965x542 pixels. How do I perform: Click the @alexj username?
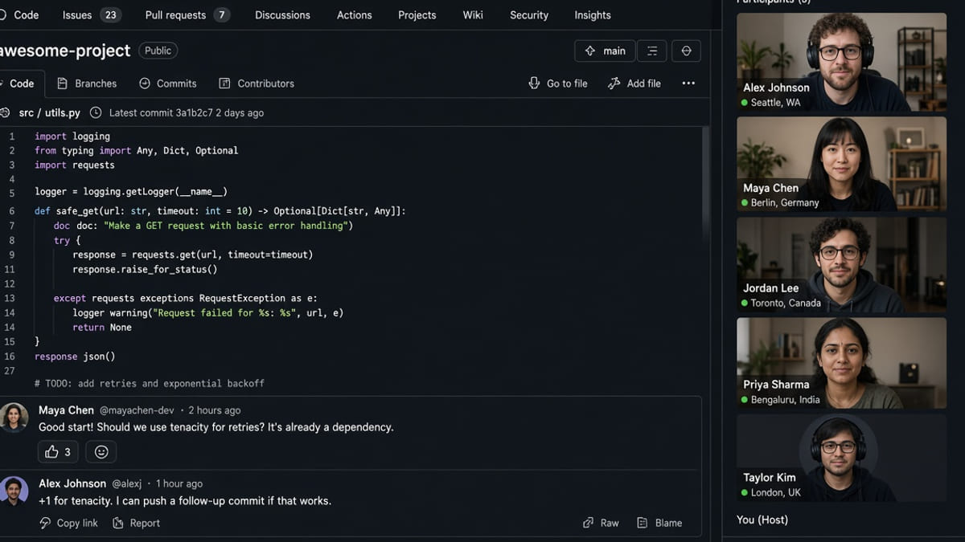coord(126,484)
